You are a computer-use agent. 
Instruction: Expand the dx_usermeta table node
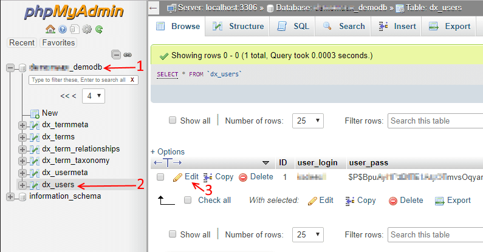(22, 173)
